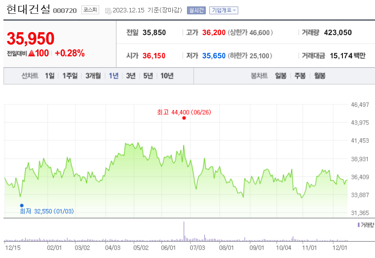Select the 1일 line chart tab
Screen dimensions: 375x258
50,76
